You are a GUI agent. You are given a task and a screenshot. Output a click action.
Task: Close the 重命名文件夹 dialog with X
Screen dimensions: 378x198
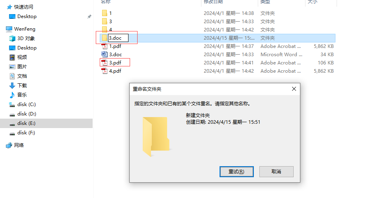click(294, 89)
